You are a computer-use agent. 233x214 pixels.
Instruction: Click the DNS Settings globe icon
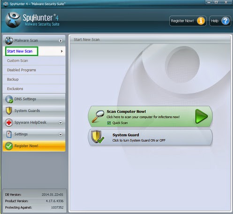tap(9, 99)
